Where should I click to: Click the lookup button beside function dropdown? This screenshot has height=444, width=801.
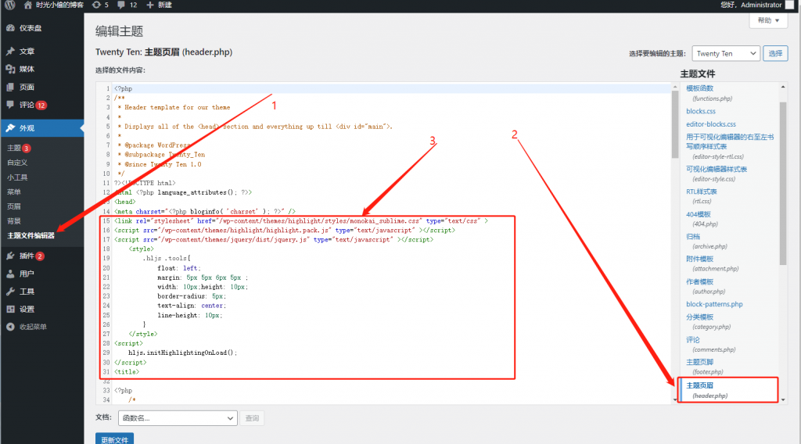[252, 418]
